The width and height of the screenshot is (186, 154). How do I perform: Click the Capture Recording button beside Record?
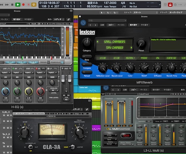(x=29, y=4)
